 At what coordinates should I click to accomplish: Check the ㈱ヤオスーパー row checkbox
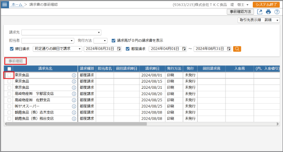click(x=9, y=106)
